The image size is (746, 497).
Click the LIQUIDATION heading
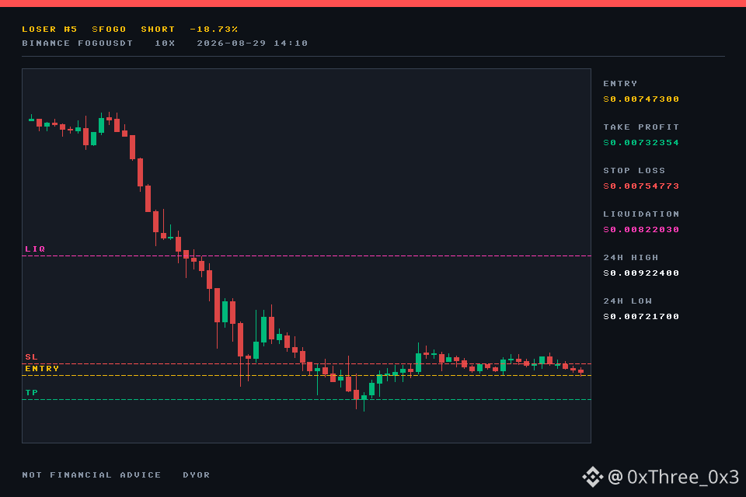coord(641,214)
